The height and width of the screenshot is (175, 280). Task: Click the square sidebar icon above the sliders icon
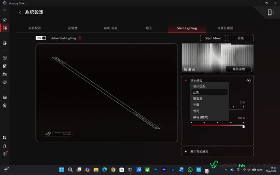5,58
